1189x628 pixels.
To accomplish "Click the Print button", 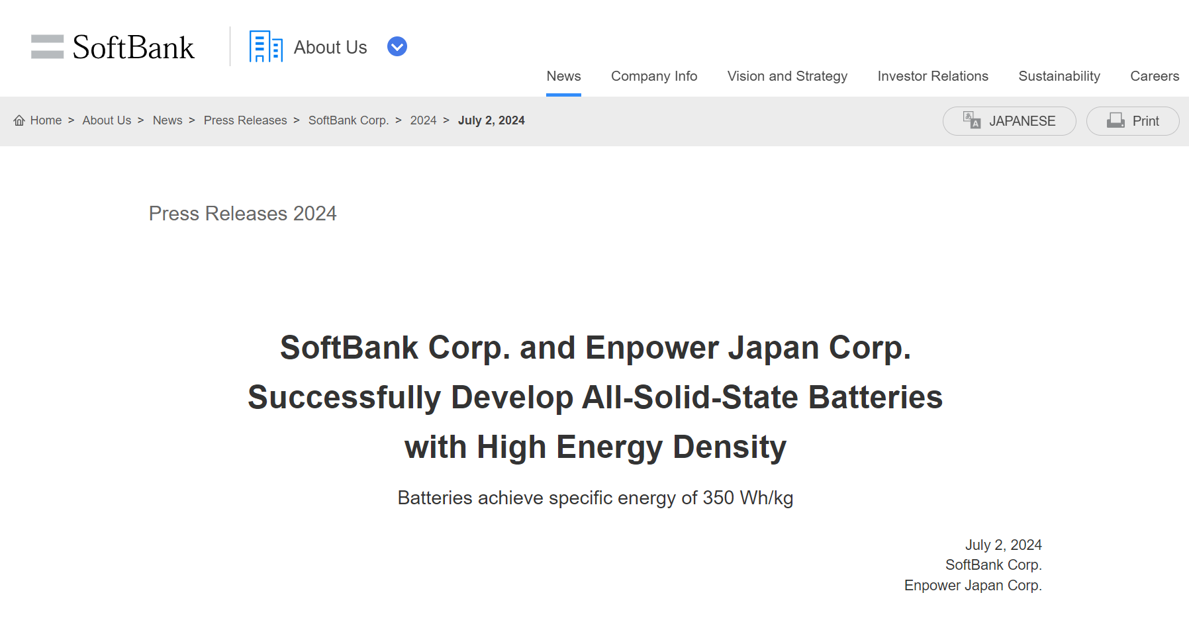I will click(x=1133, y=121).
